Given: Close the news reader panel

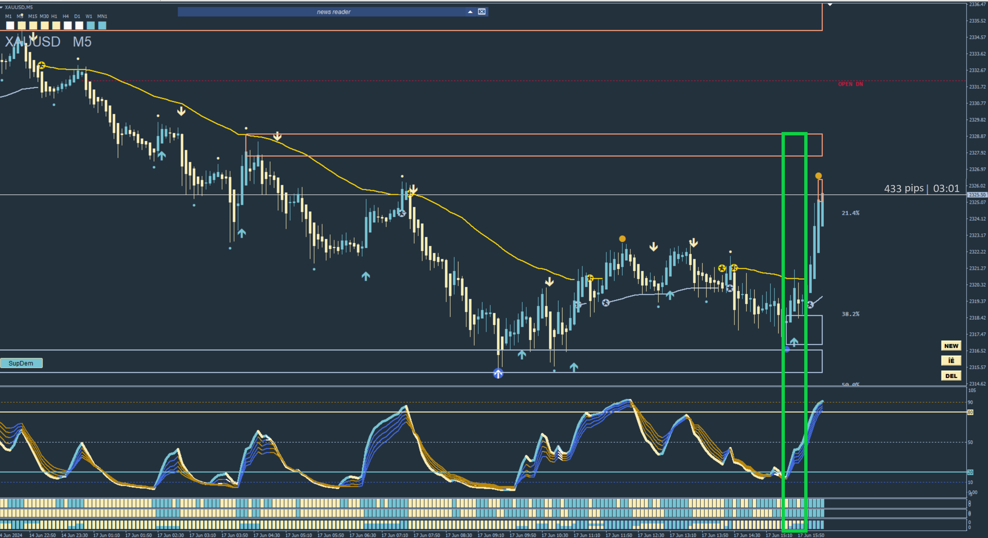Looking at the screenshot, I should tap(482, 12).
